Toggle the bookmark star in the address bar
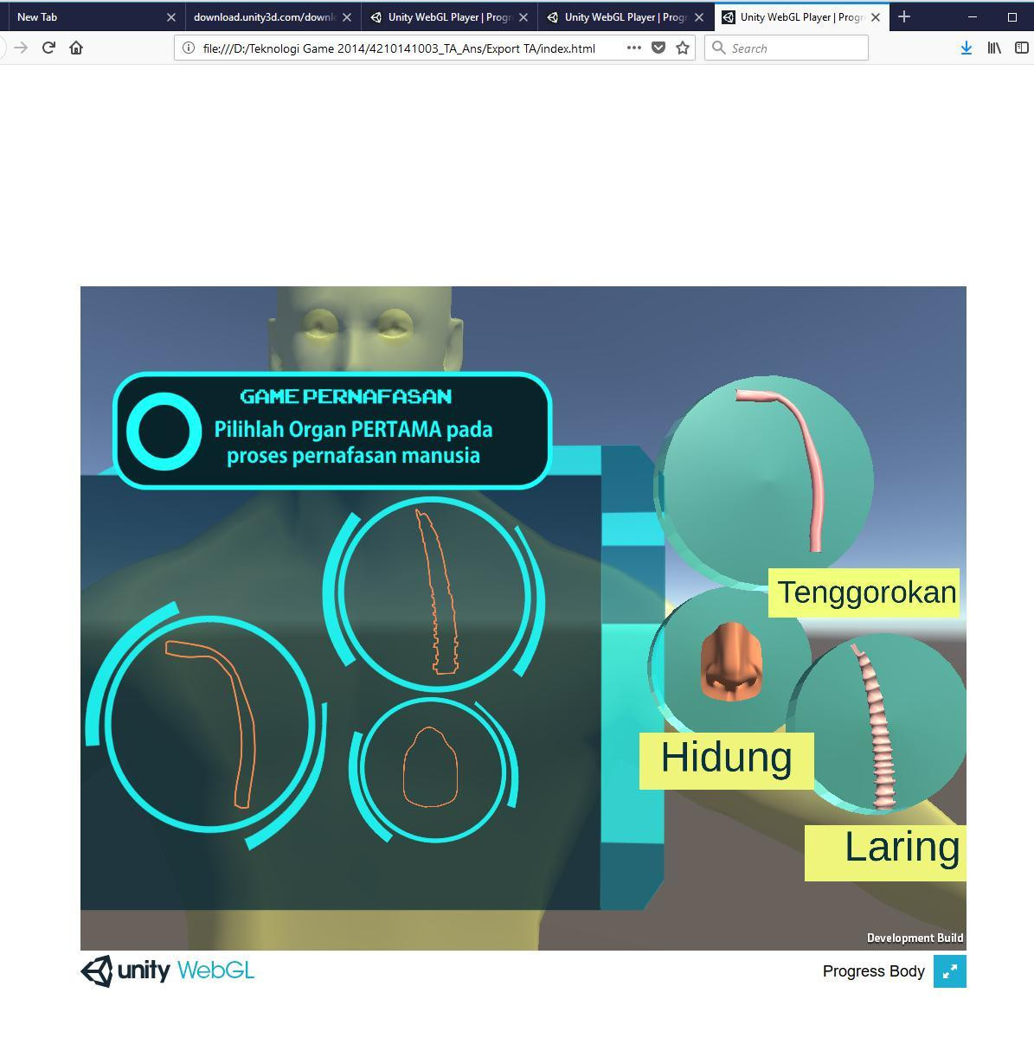The height and width of the screenshot is (1044, 1034). (x=683, y=48)
